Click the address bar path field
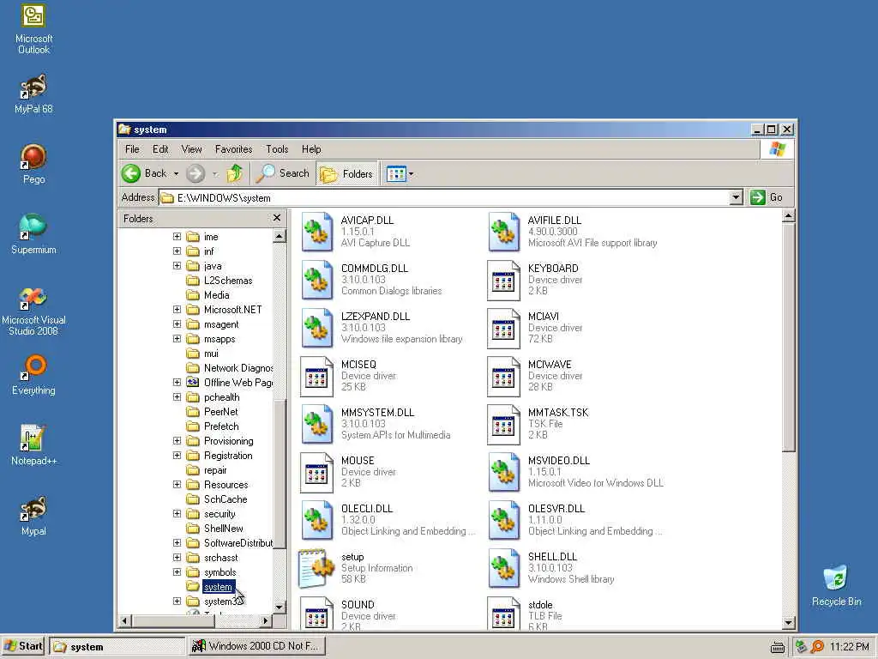Screen dimensions: 878x659 pos(445,197)
